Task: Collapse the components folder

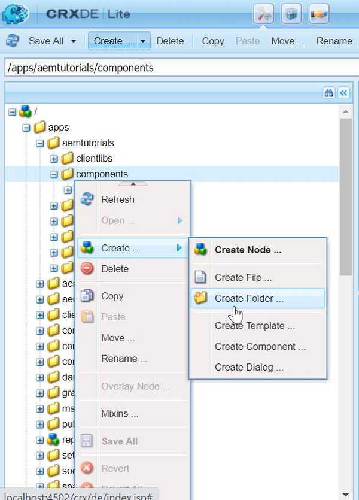Action: (54, 174)
